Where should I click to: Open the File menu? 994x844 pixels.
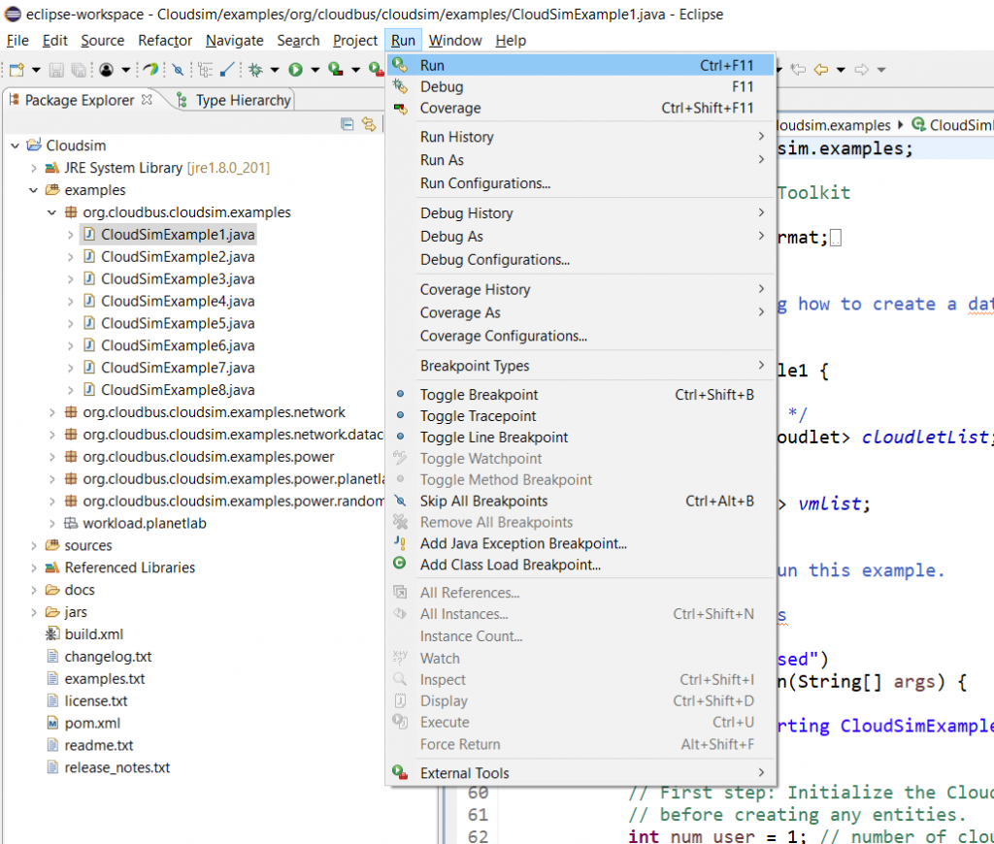(x=17, y=41)
